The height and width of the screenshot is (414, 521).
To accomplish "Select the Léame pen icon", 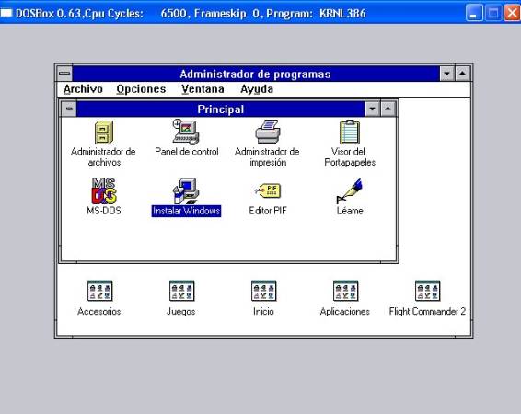I will 350,190.
